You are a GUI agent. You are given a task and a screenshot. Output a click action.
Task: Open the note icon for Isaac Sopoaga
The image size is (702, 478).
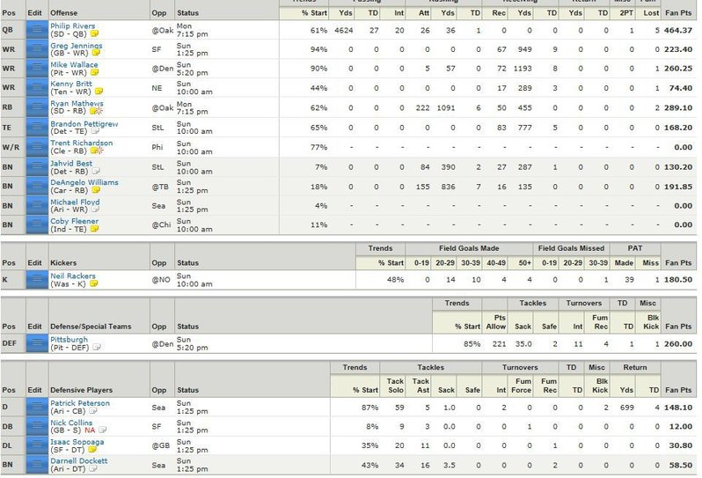click(x=92, y=449)
